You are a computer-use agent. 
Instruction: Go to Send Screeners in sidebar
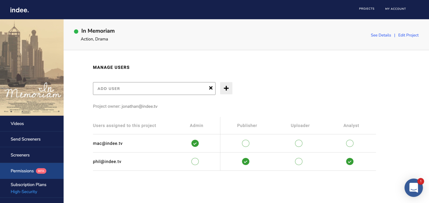[x=25, y=139]
